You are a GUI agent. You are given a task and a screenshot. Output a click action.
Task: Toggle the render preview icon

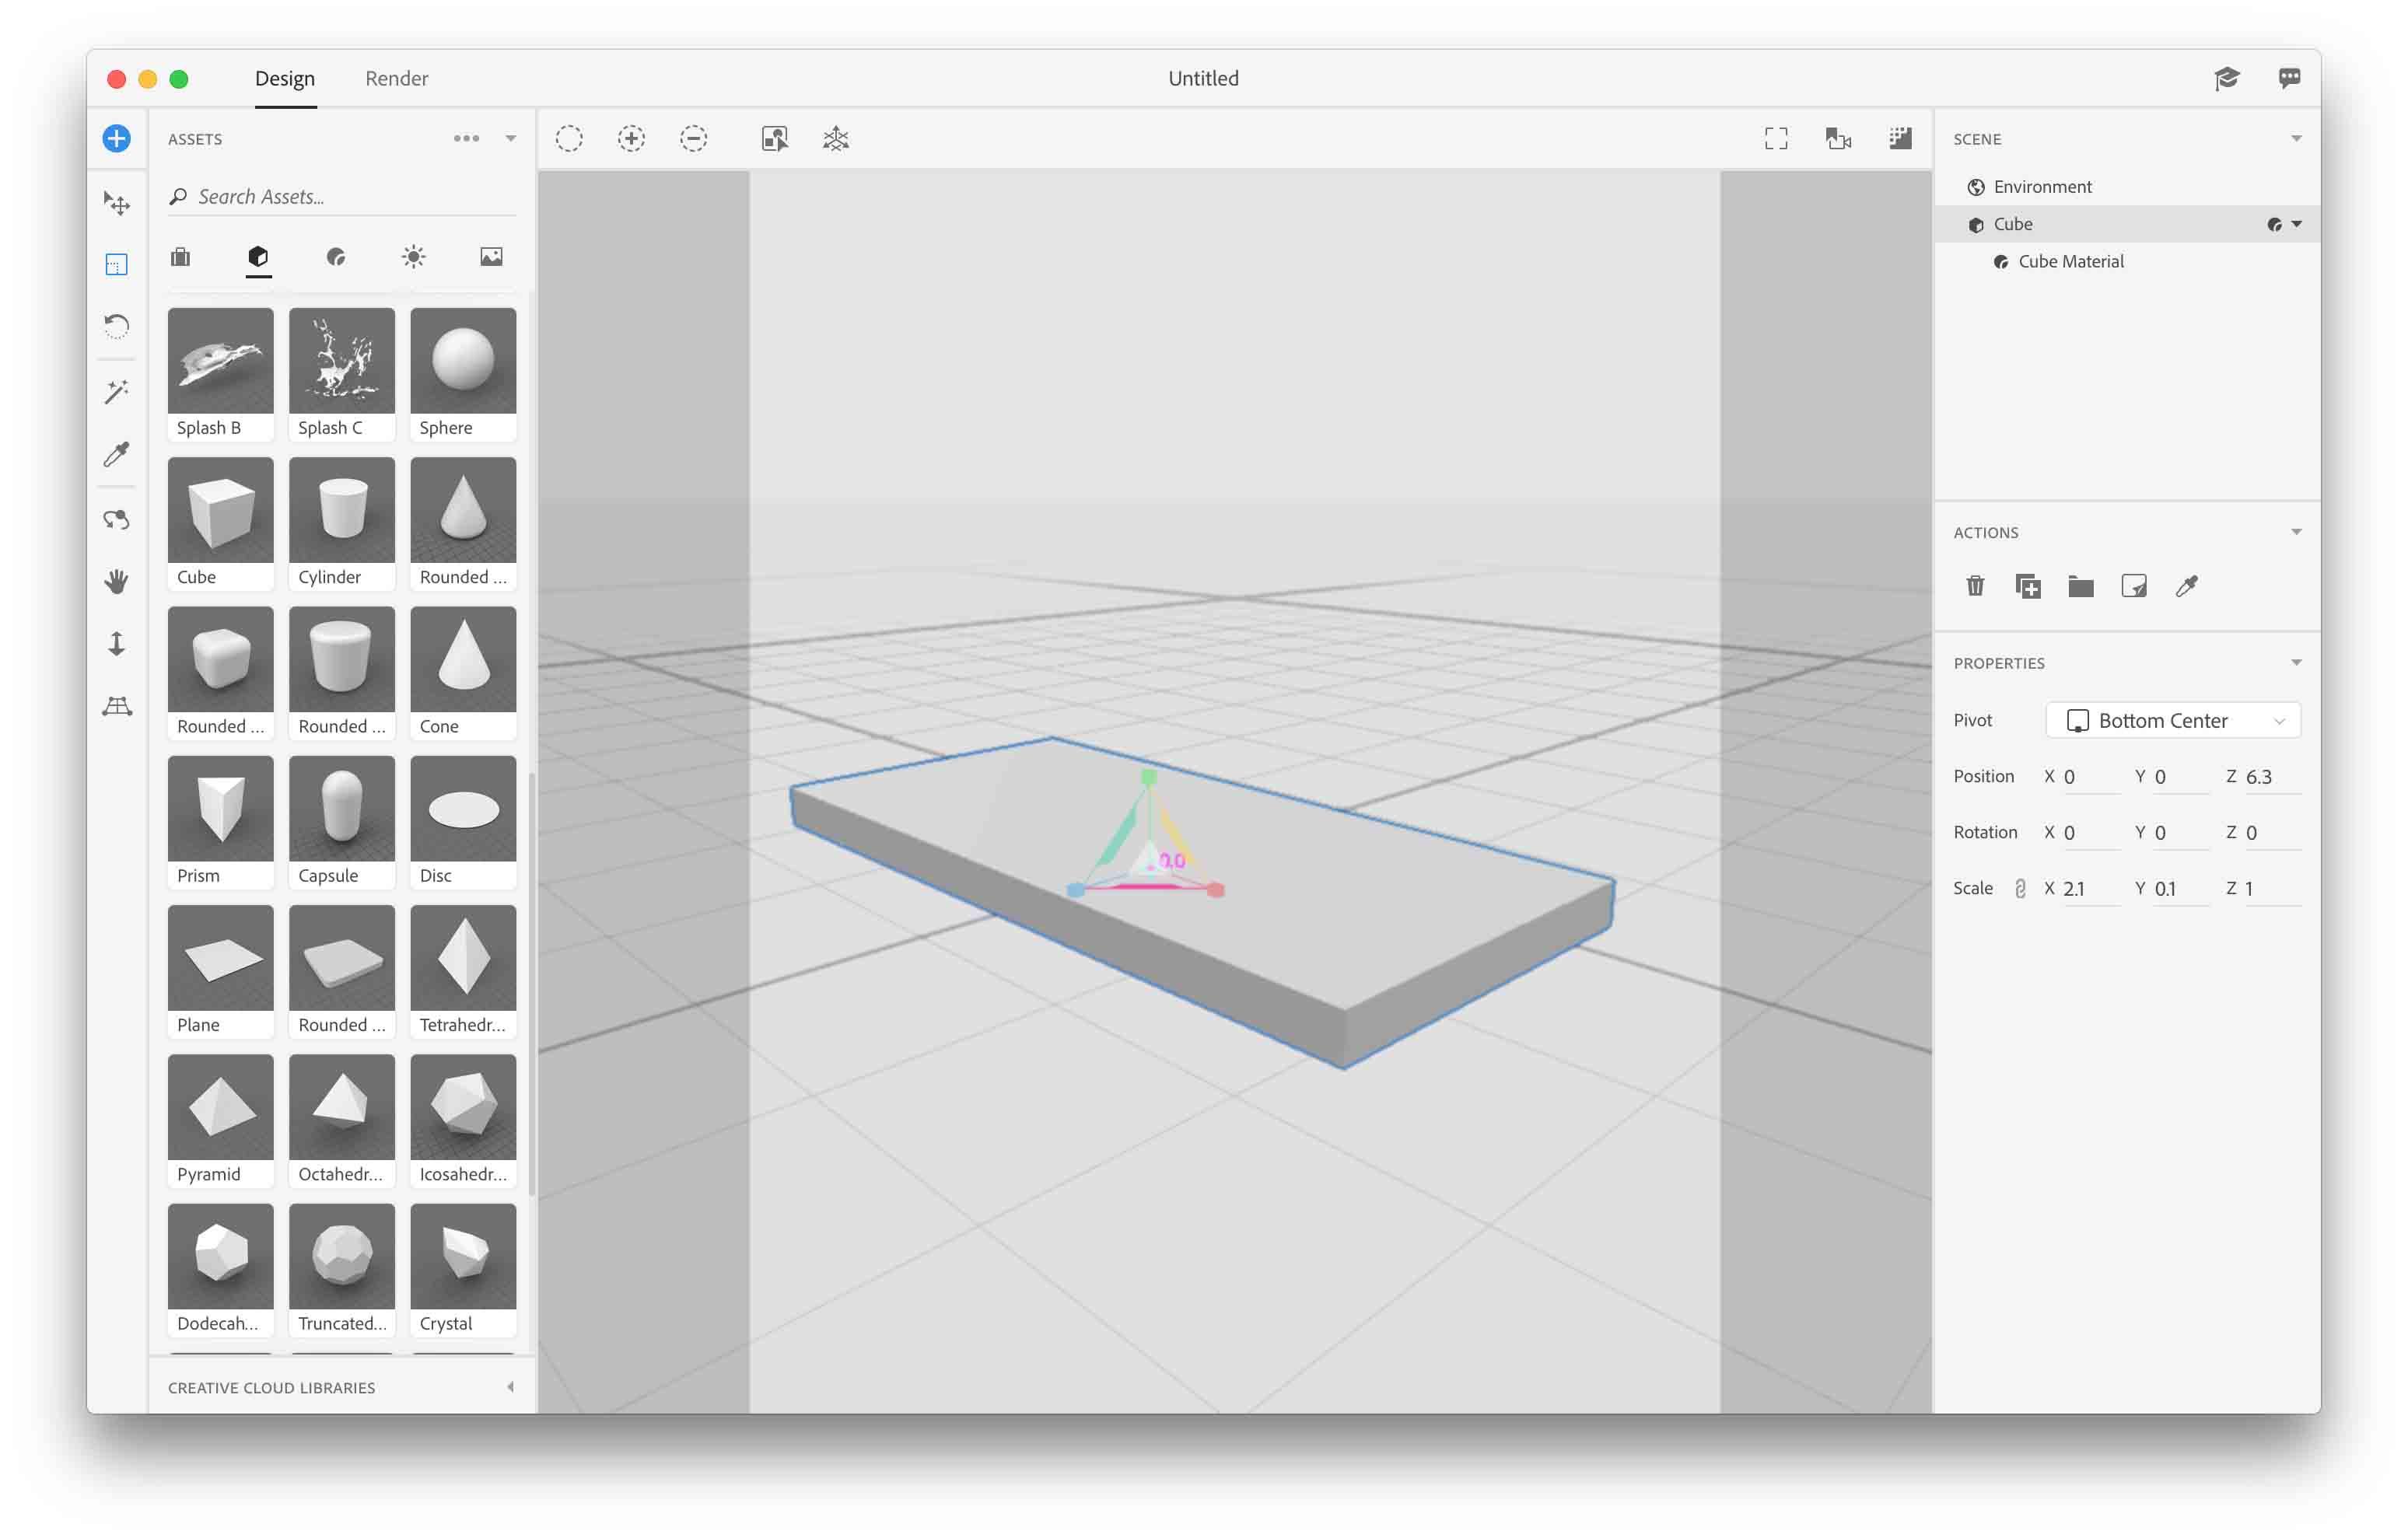coord(1900,139)
